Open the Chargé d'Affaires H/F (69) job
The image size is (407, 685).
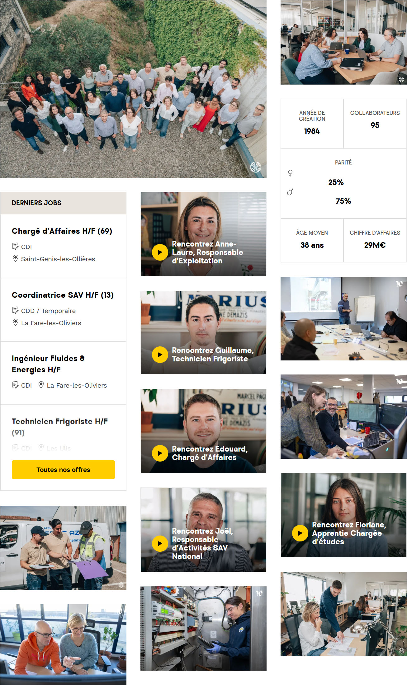click(x=62, y=231)
